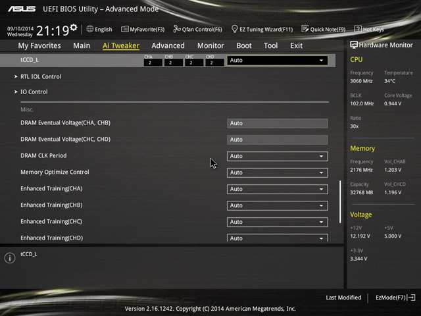Open the Enhanced Training(CHB) dropdown
The image size is (421, 316).
click(x=278, y=205)
